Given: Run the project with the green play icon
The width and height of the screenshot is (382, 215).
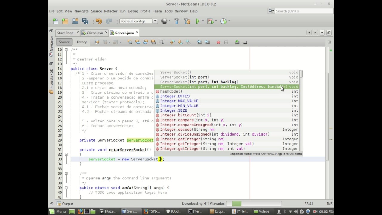Looking at the screenshot, I should (x=198, y=21).
